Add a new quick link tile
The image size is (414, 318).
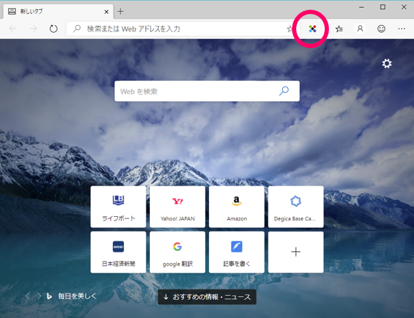coord(296,252)
